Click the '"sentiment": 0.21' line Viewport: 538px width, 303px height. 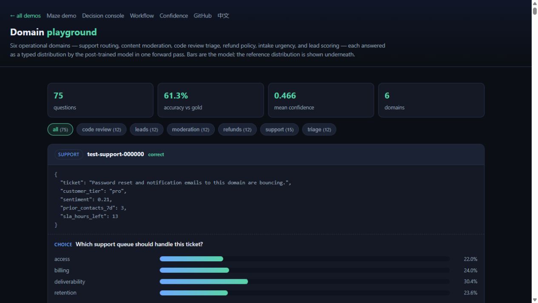coord(86,200)
